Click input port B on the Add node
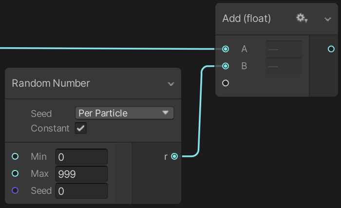The width and height of the screenshot is (341, 208). 226,66
